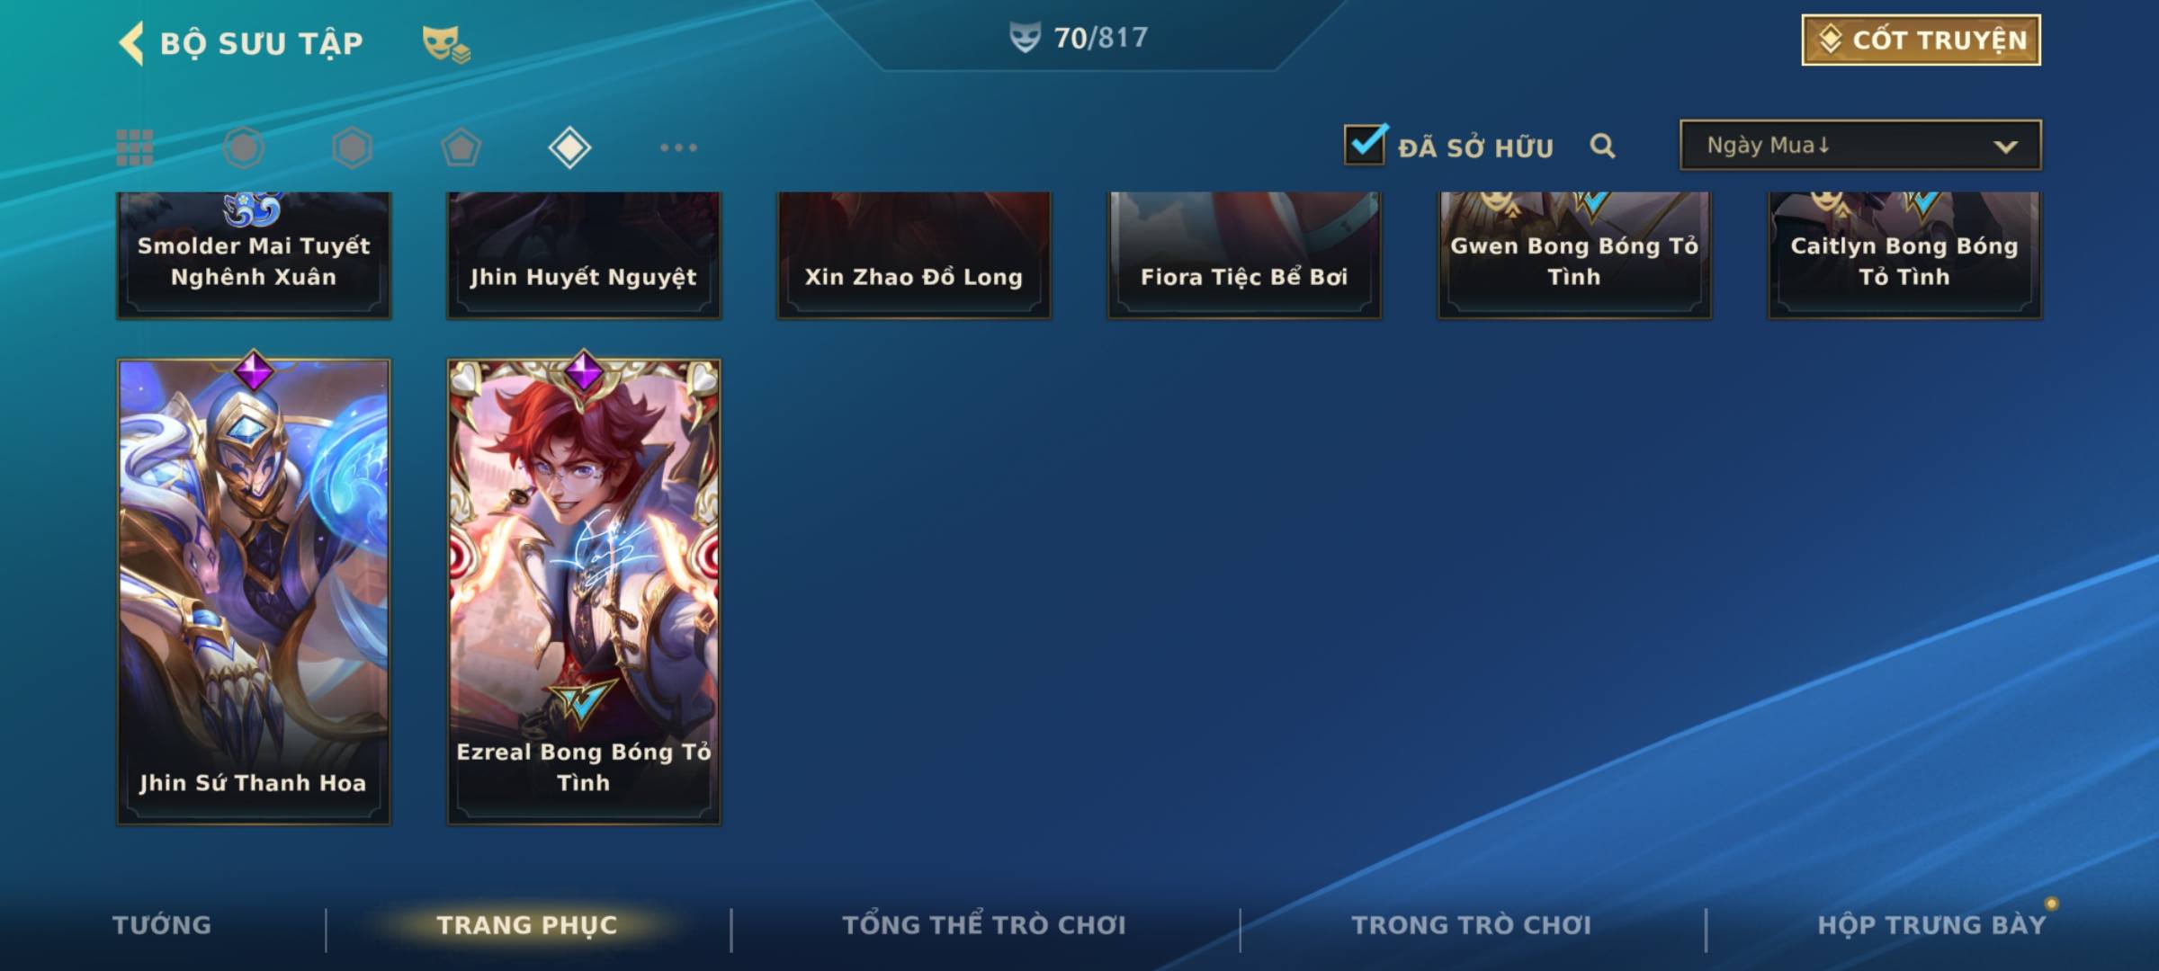2159x971 pixels.
Task: Open the Cốt Truyện button
Action: click(x=1921, y=40)
